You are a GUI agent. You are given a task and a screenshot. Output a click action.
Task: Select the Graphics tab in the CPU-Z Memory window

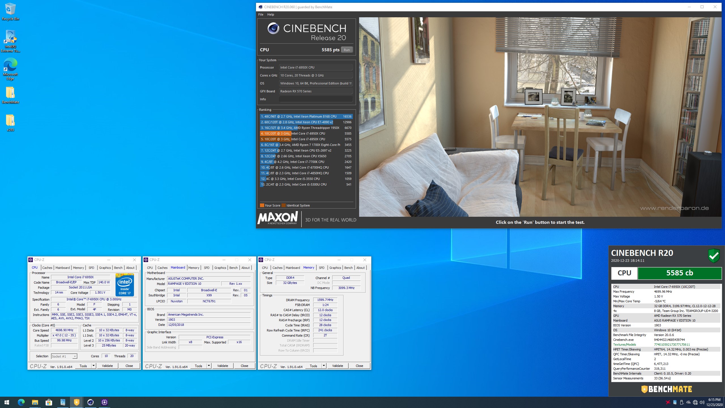(335, 268)
